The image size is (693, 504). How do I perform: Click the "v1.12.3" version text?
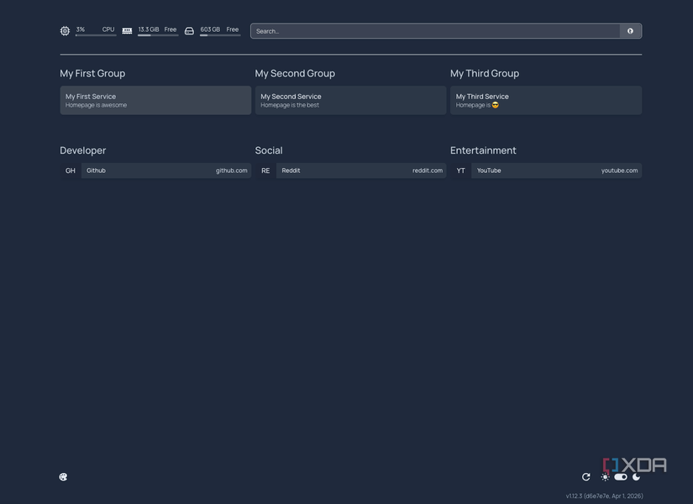[574, 496]
